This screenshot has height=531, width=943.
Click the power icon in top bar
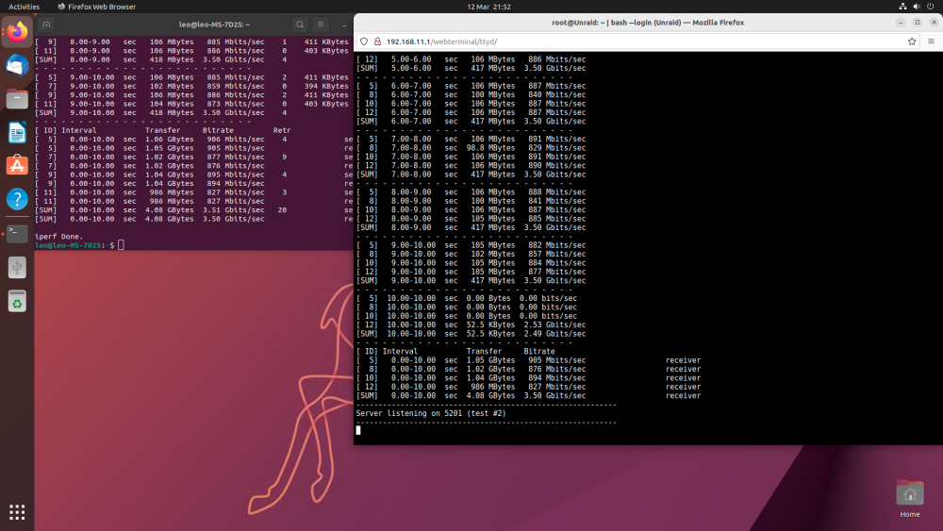(x=931, y=7)
